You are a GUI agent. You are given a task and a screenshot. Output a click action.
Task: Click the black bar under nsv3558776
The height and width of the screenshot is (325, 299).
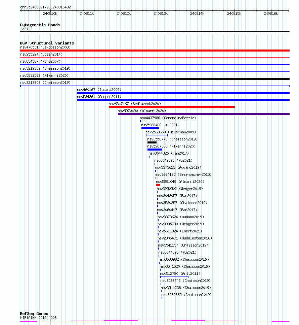(x=152, y=142)
